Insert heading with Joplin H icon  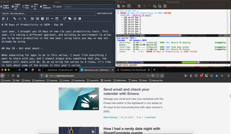[x=47, y=19]
